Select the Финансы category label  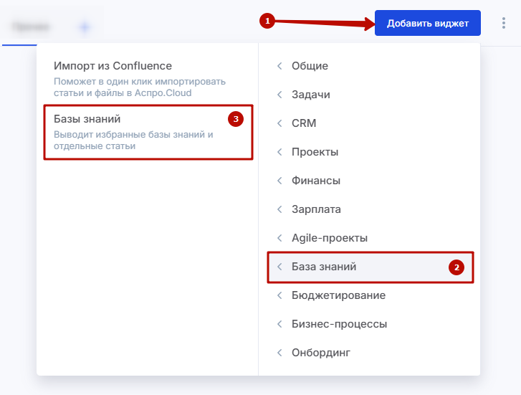[316, 181]
